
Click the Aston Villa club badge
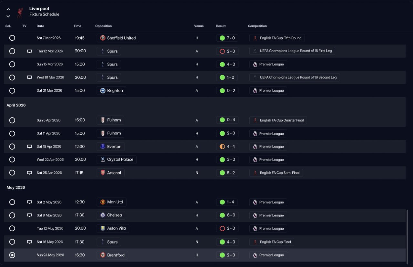click(103, 228)
